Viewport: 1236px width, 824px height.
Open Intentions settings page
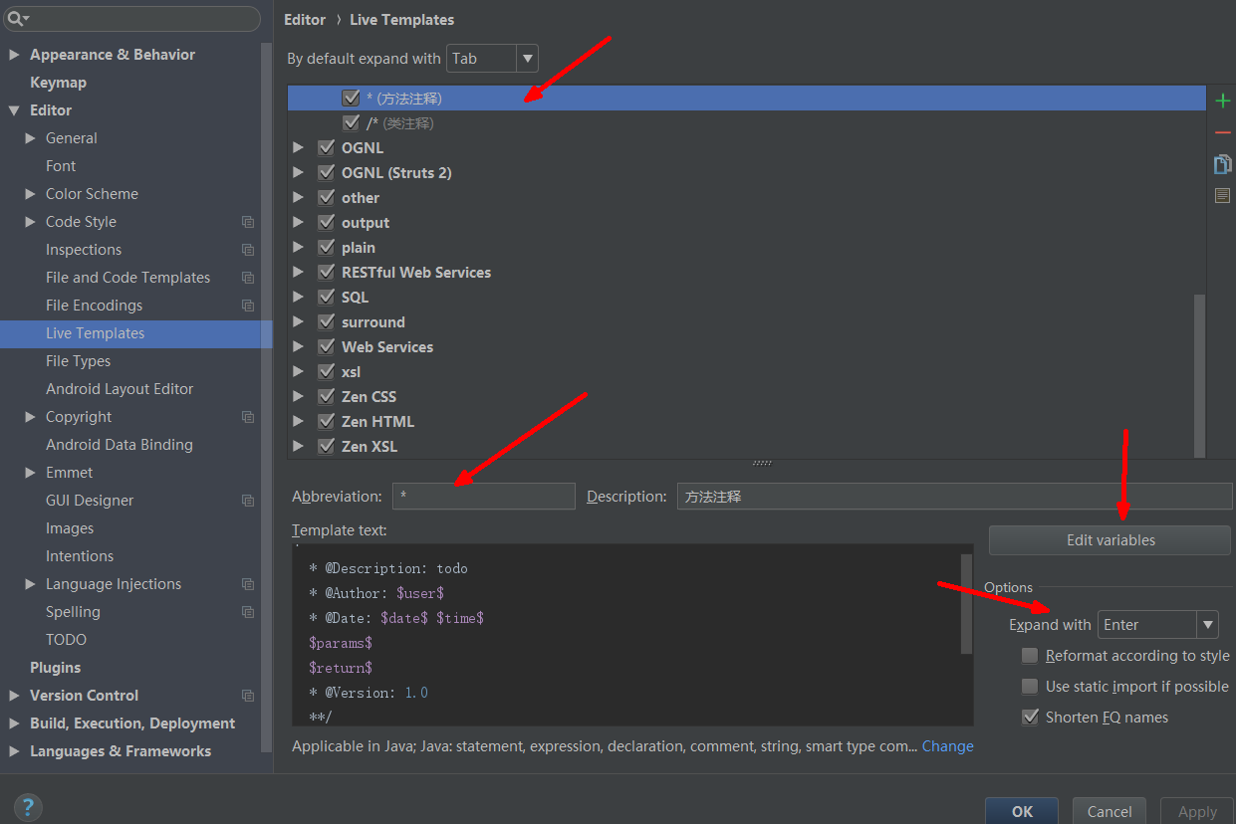pos(80,556)
